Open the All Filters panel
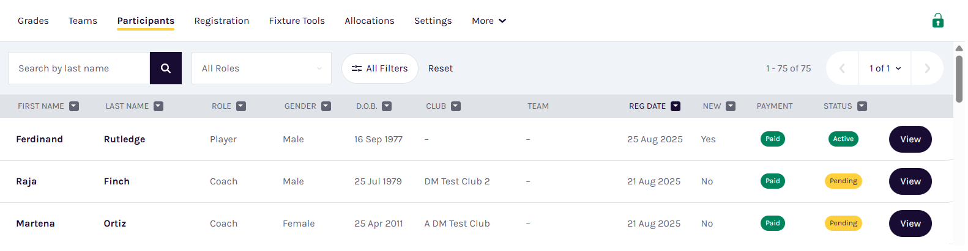The height and width of the screenshot is (251, 968). (x=379, y=68)
